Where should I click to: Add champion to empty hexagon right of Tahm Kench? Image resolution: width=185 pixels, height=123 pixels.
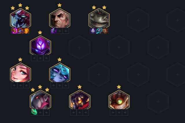point(138,20)
